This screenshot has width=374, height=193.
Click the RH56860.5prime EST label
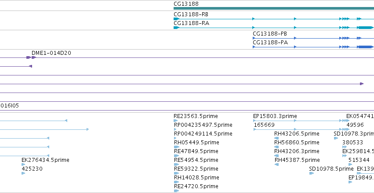(x=297, y=143)
